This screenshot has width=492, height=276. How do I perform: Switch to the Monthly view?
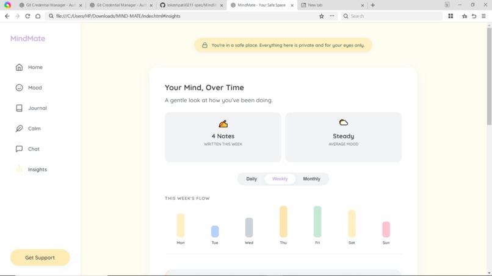(311, 179)
